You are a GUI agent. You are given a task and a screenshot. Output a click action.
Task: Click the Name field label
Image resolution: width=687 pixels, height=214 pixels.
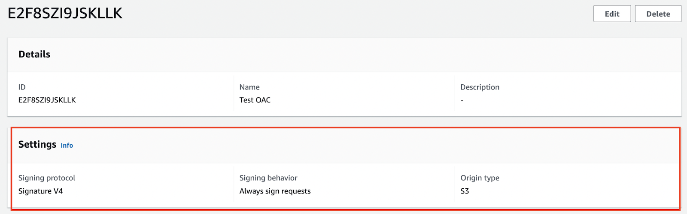[x=249, y=87]
